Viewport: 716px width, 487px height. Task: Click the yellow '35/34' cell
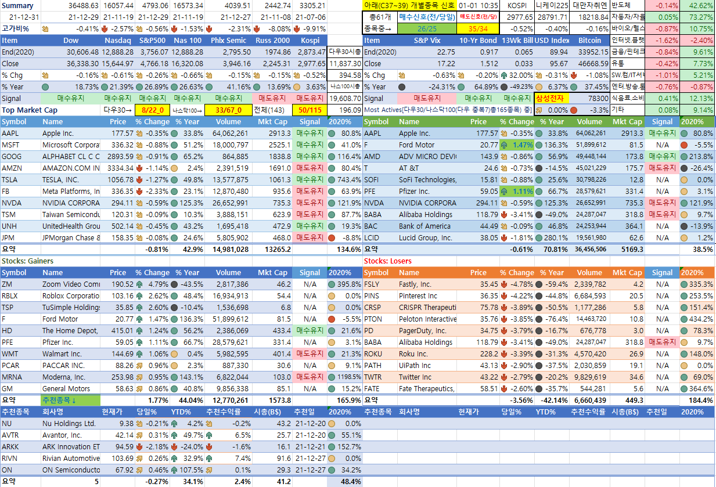pyautogui.click(x=477, y=28)
